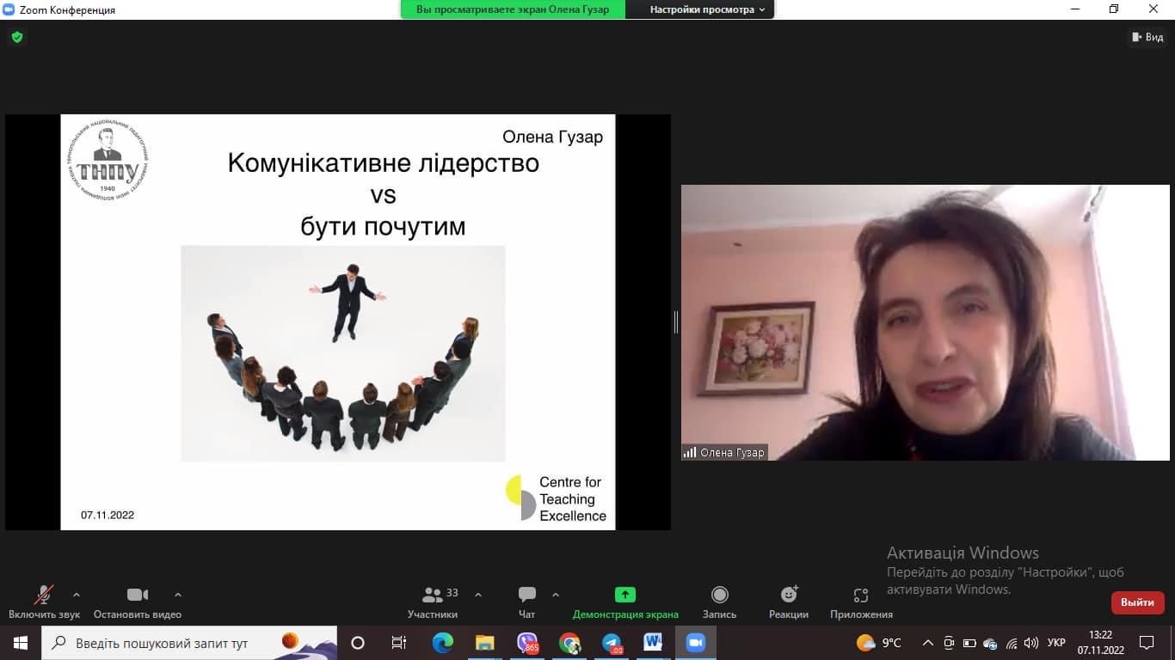1175x660 pixels.
Task: Stop video using Остановить видео
Action: coord(138,595)
